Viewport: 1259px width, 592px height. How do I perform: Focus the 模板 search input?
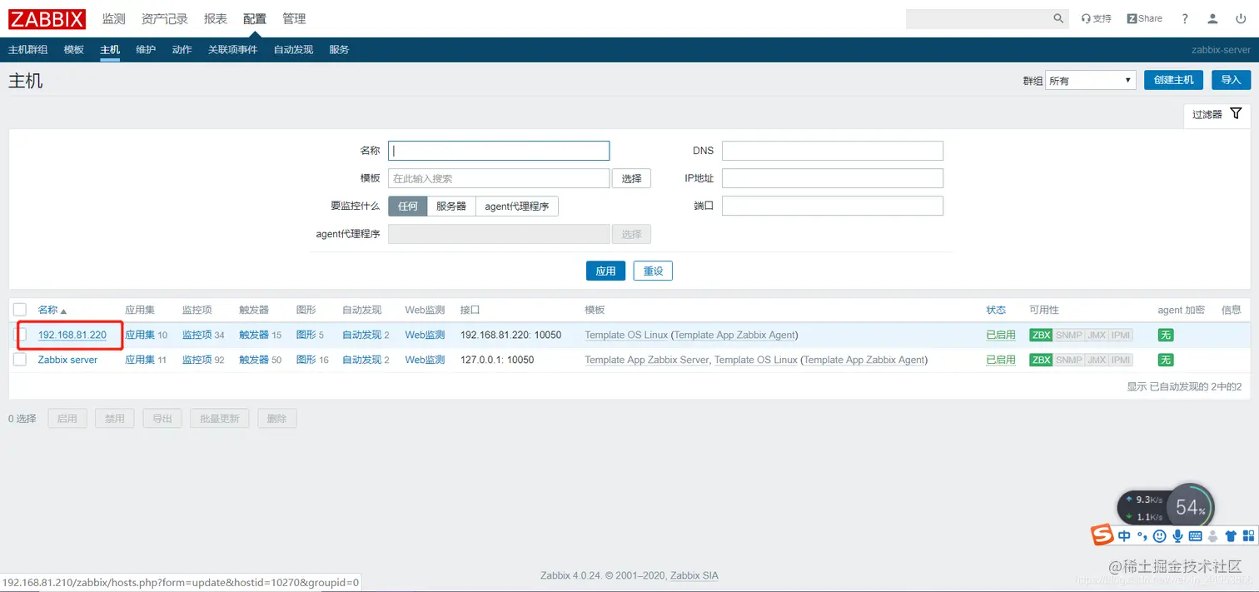coord(499,178)
